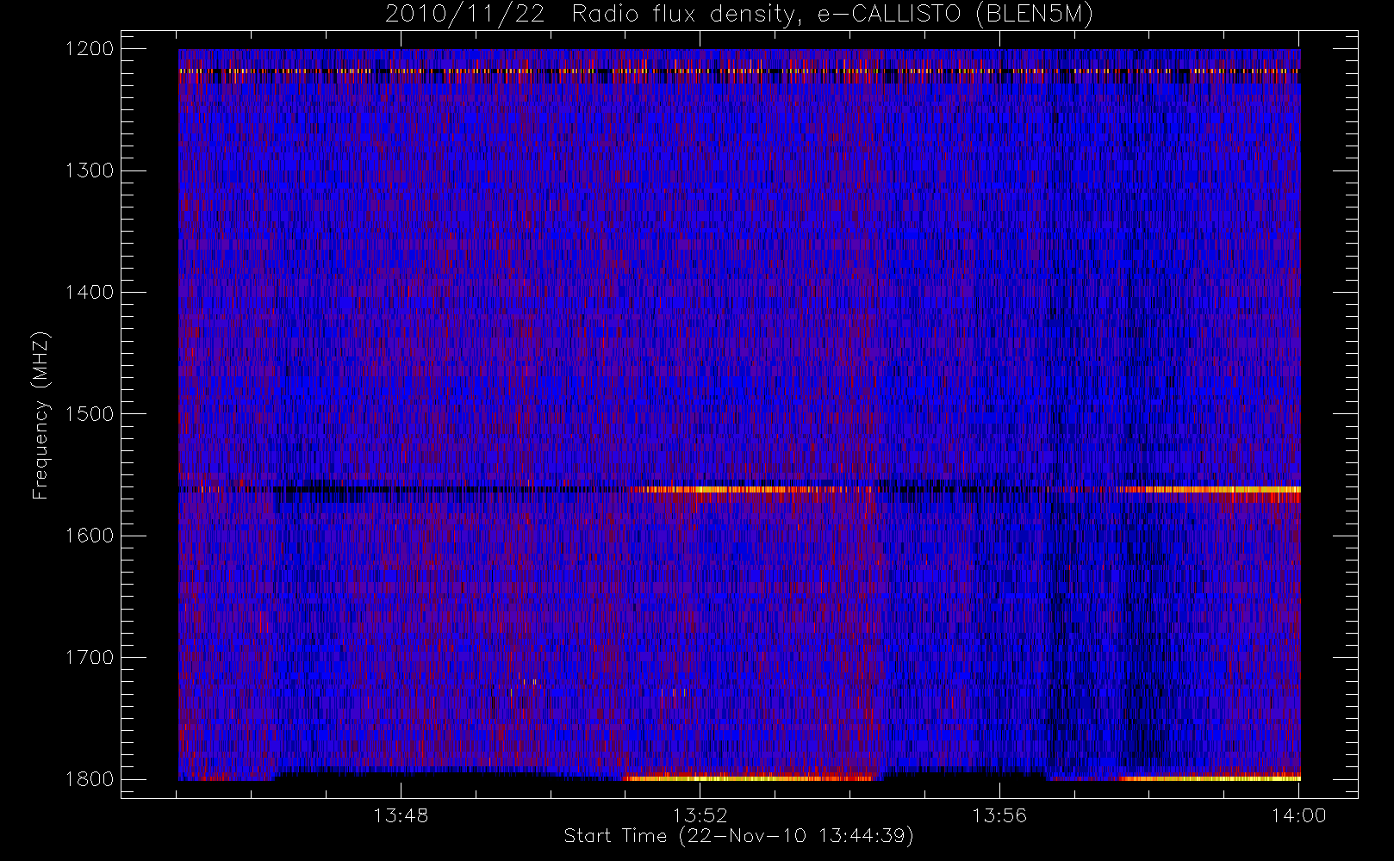Click the 14:00 time tick label
Screen dimensions: 1394x861
point(1299,815)
